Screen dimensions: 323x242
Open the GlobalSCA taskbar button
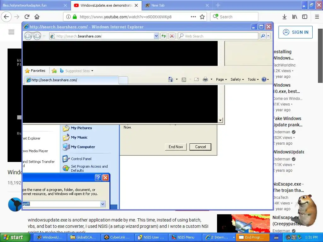point(83,237)
